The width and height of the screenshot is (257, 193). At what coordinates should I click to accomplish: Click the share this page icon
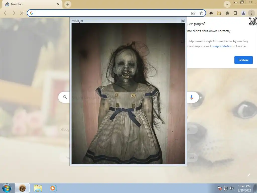(x=193, y=13)
